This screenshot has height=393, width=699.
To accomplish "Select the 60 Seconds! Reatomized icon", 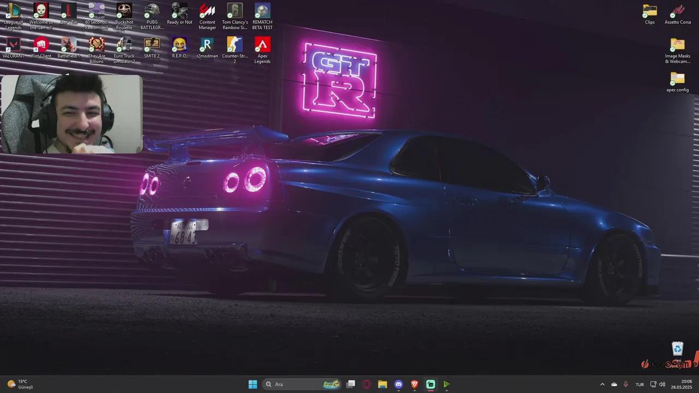I will pyautogui.click(x=97, y=16).
